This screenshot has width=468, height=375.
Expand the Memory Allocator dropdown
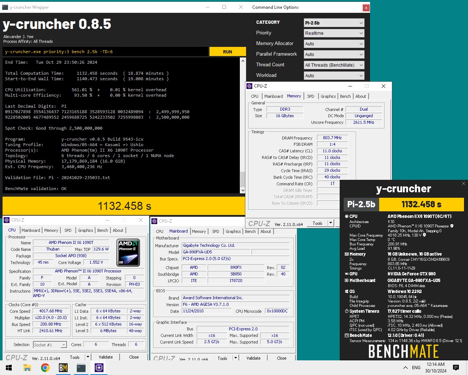pos(334,44)
